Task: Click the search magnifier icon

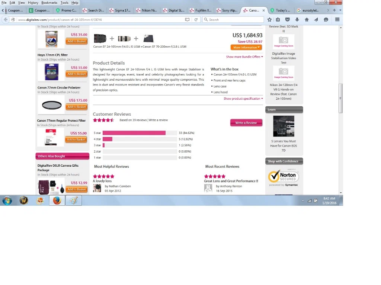Action: click(206, 19)
